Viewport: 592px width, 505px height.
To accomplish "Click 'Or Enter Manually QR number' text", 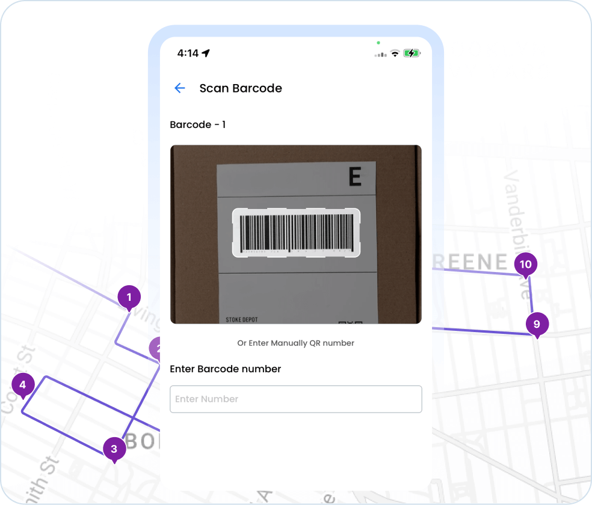I will pyautogui.click(x=295, y=343).
